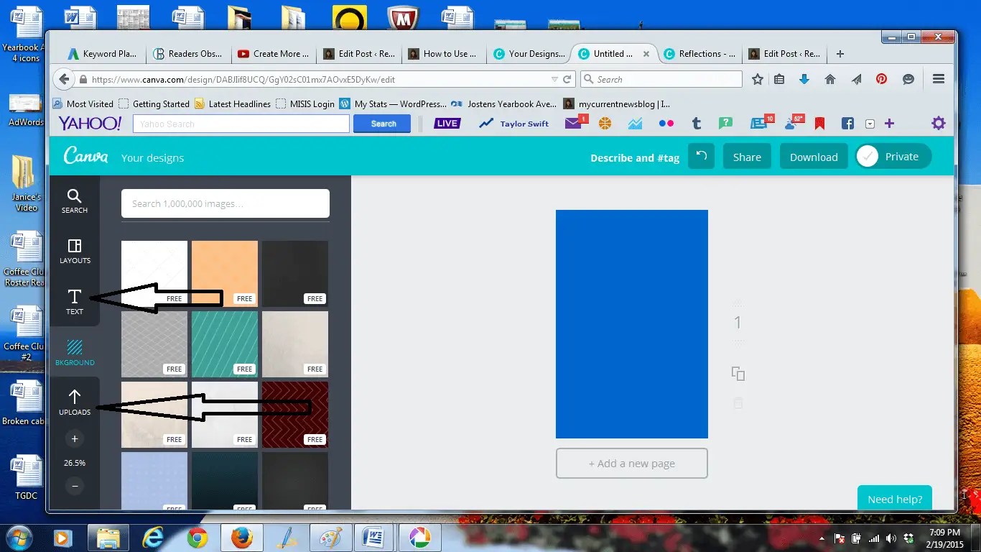Select the blue design page canvas
This screenshot has width=981, height=552.
coord(632,324)
